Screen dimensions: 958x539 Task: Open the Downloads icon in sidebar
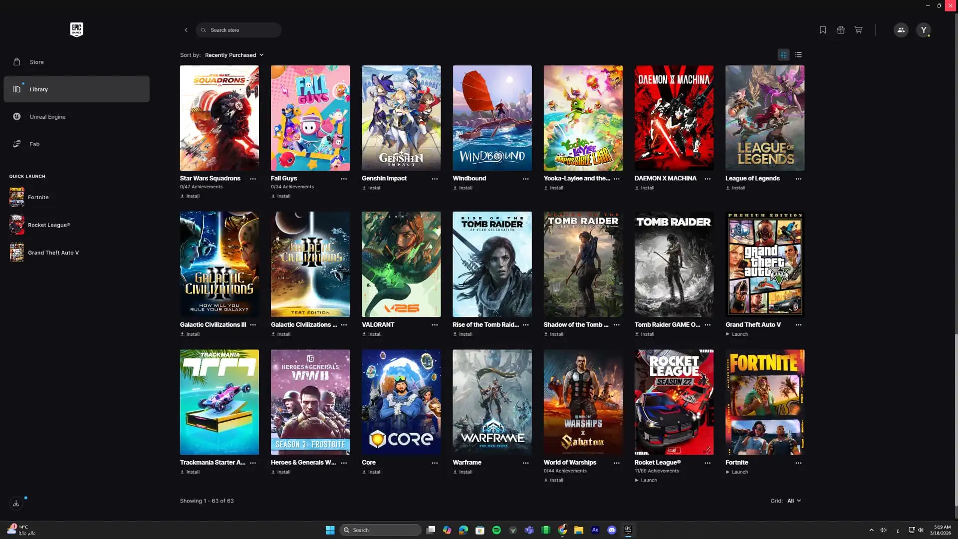(x=16, y=503)
